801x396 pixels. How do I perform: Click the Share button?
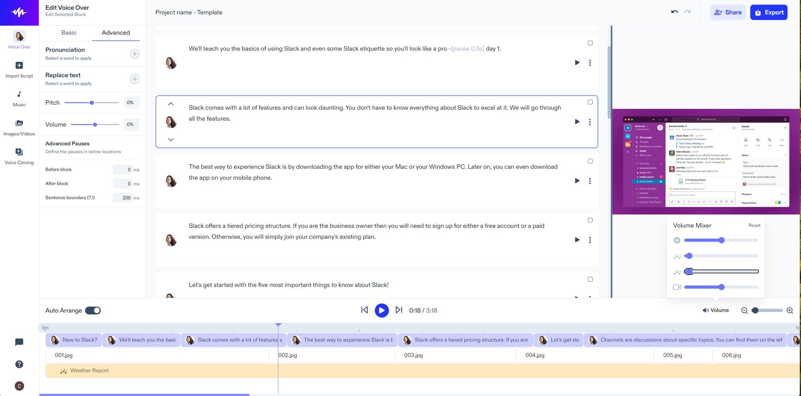coord(728,13)
